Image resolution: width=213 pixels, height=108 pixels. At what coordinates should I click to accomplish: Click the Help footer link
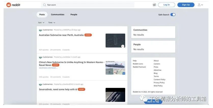(135, 61)
